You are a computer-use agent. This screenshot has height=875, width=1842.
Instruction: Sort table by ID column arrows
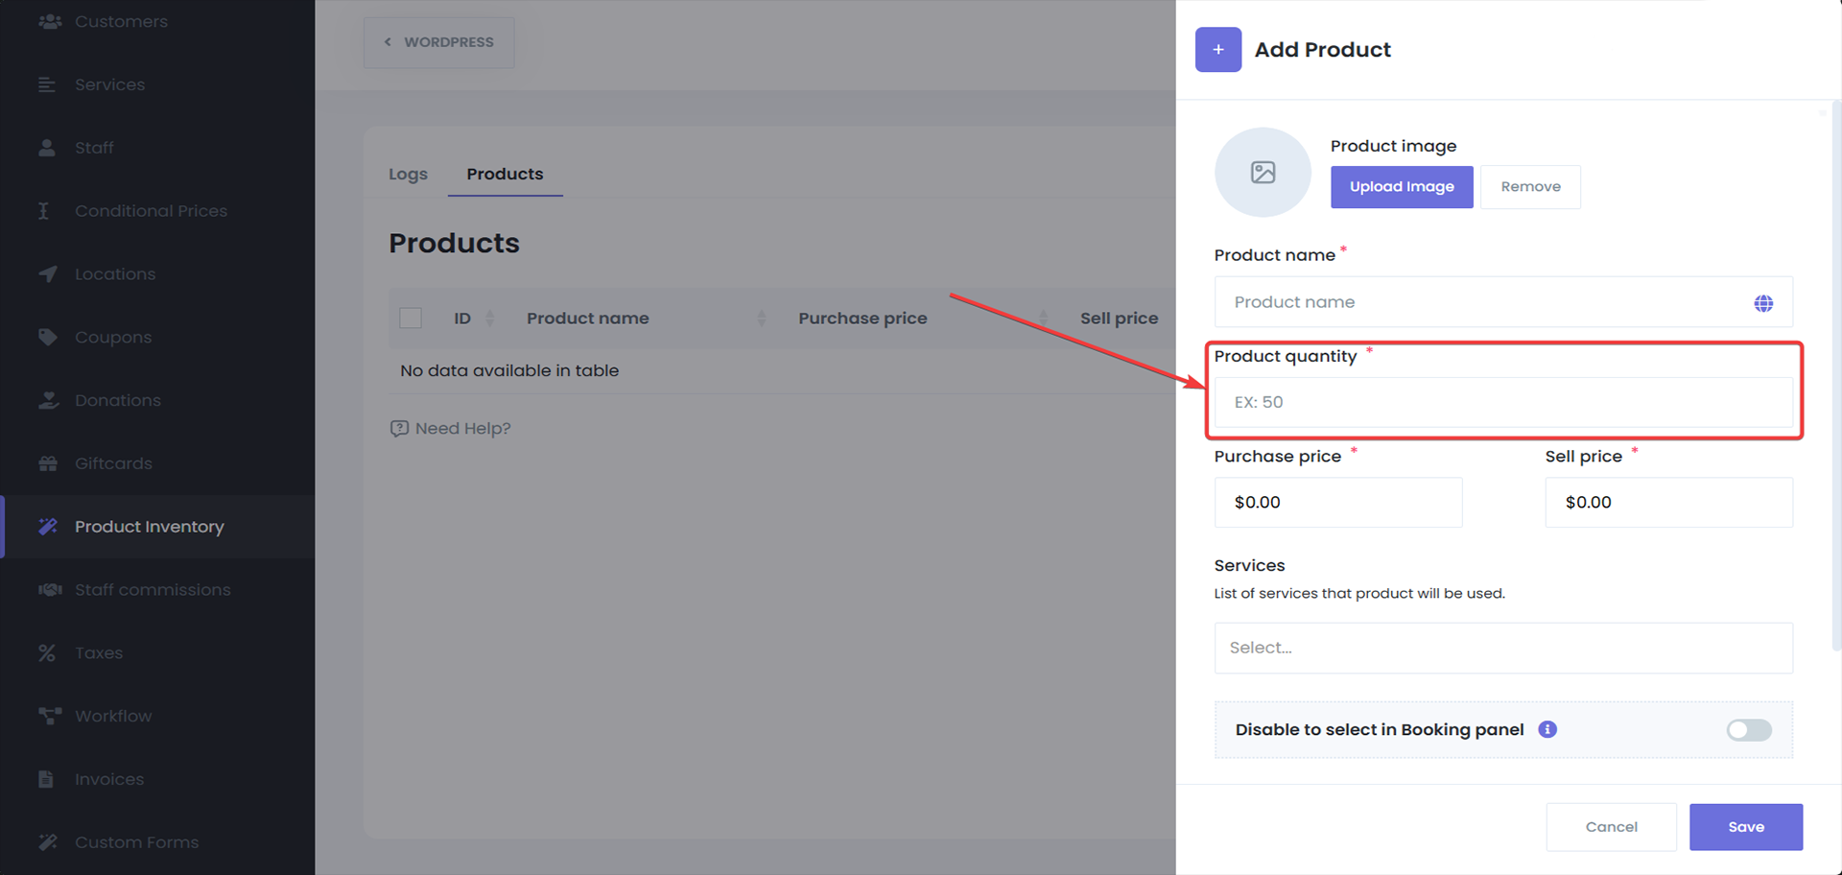click(x=490, y=319)
